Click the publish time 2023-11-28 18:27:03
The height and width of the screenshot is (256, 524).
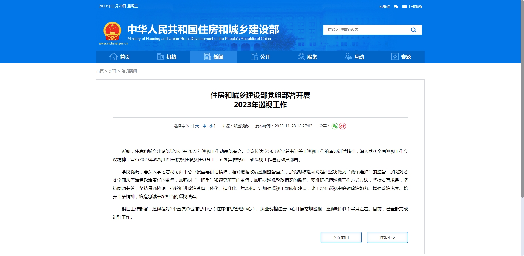click(293, 126)
